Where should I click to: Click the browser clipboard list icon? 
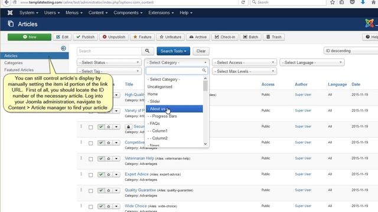click(341, 2)
